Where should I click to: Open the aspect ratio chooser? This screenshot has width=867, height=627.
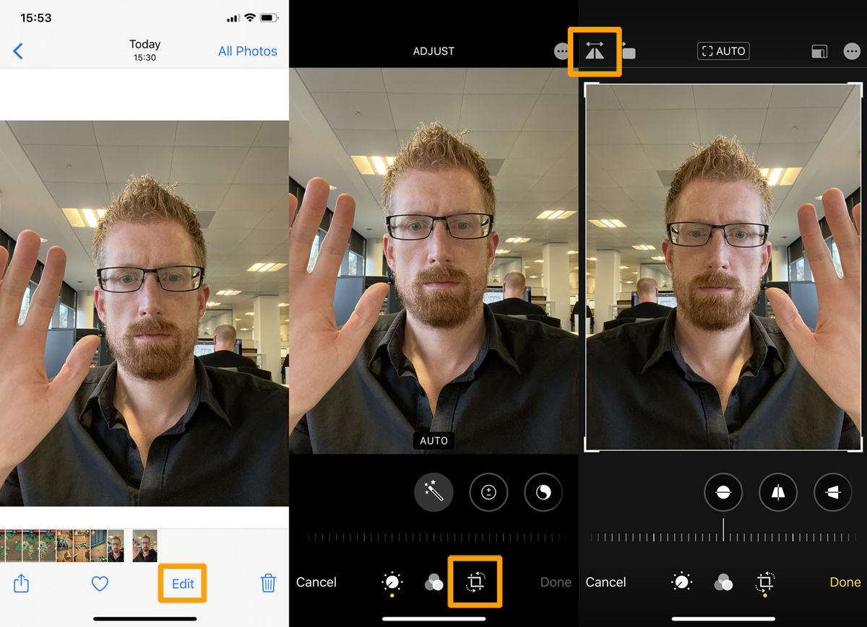[819, 51]
